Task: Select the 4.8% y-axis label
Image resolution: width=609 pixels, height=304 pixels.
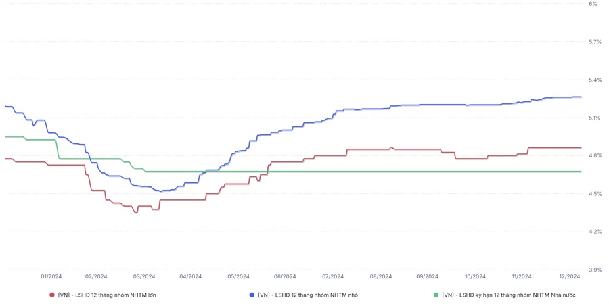Action: click(x=595, y=156)
